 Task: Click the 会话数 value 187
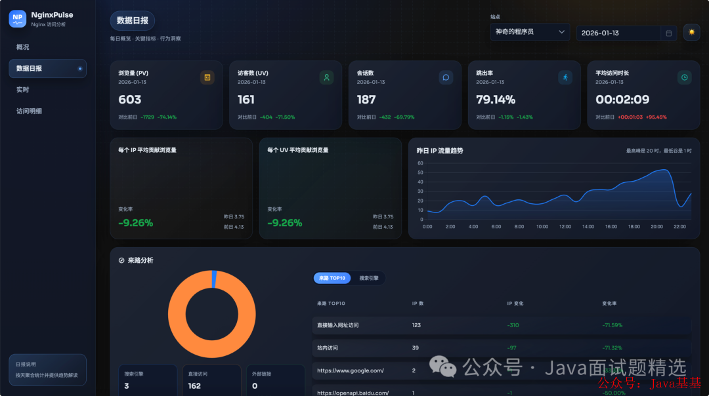pyautogui.click(x=366, y=100)
